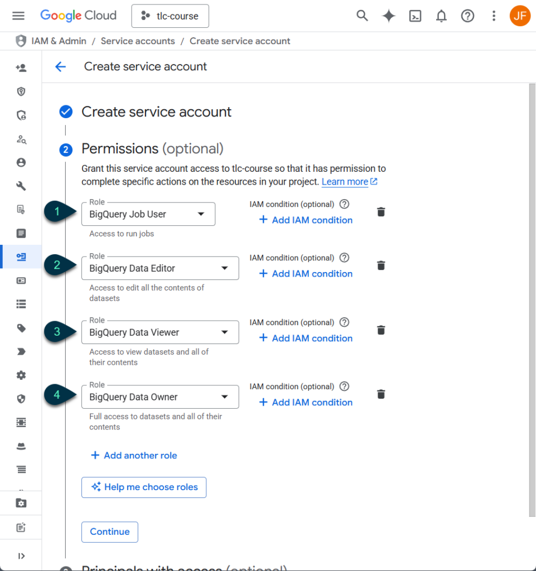Click the search magnifier in the top bar
The width and height of the screenshot is (536, 571).
coord(361,16)
